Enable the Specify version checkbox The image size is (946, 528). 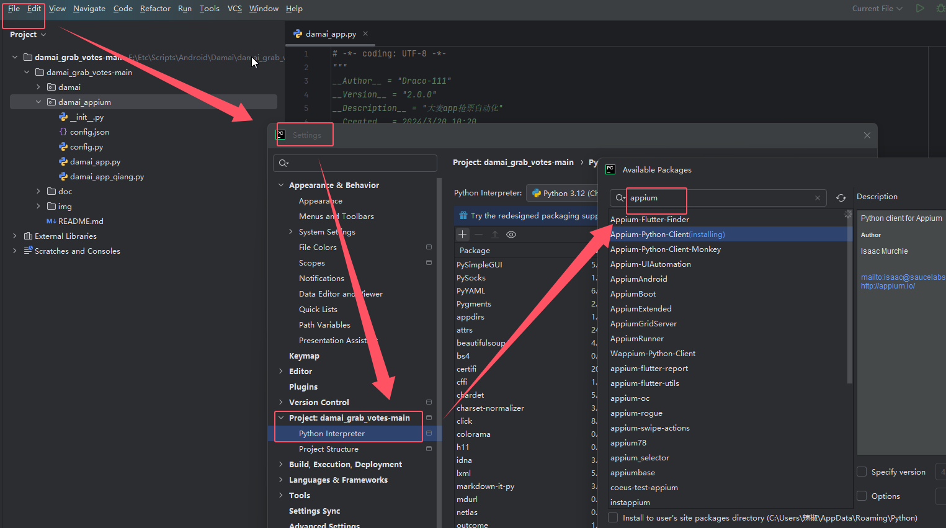click(862, 472)
